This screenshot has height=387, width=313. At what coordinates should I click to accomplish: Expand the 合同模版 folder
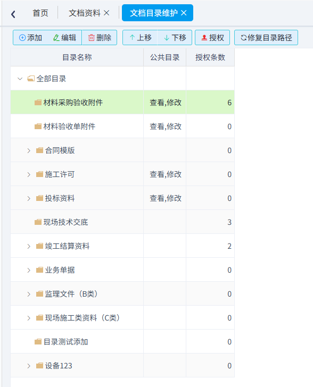click(x=29, y=150)
